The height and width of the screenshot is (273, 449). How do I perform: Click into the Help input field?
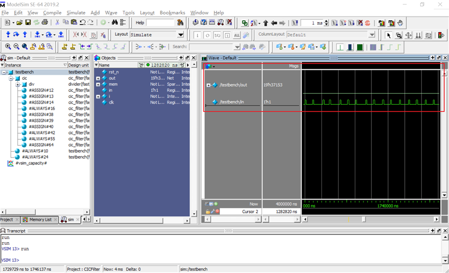(160, 23)
